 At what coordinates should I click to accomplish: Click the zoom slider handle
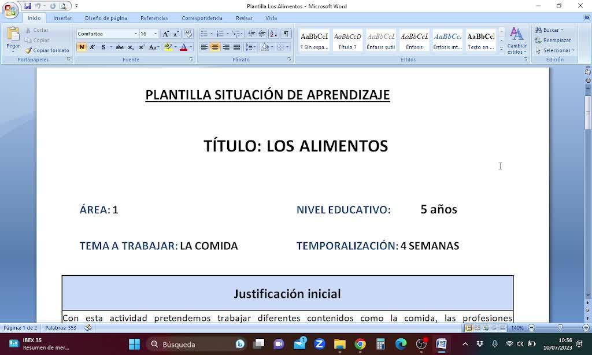pos(560,327)
